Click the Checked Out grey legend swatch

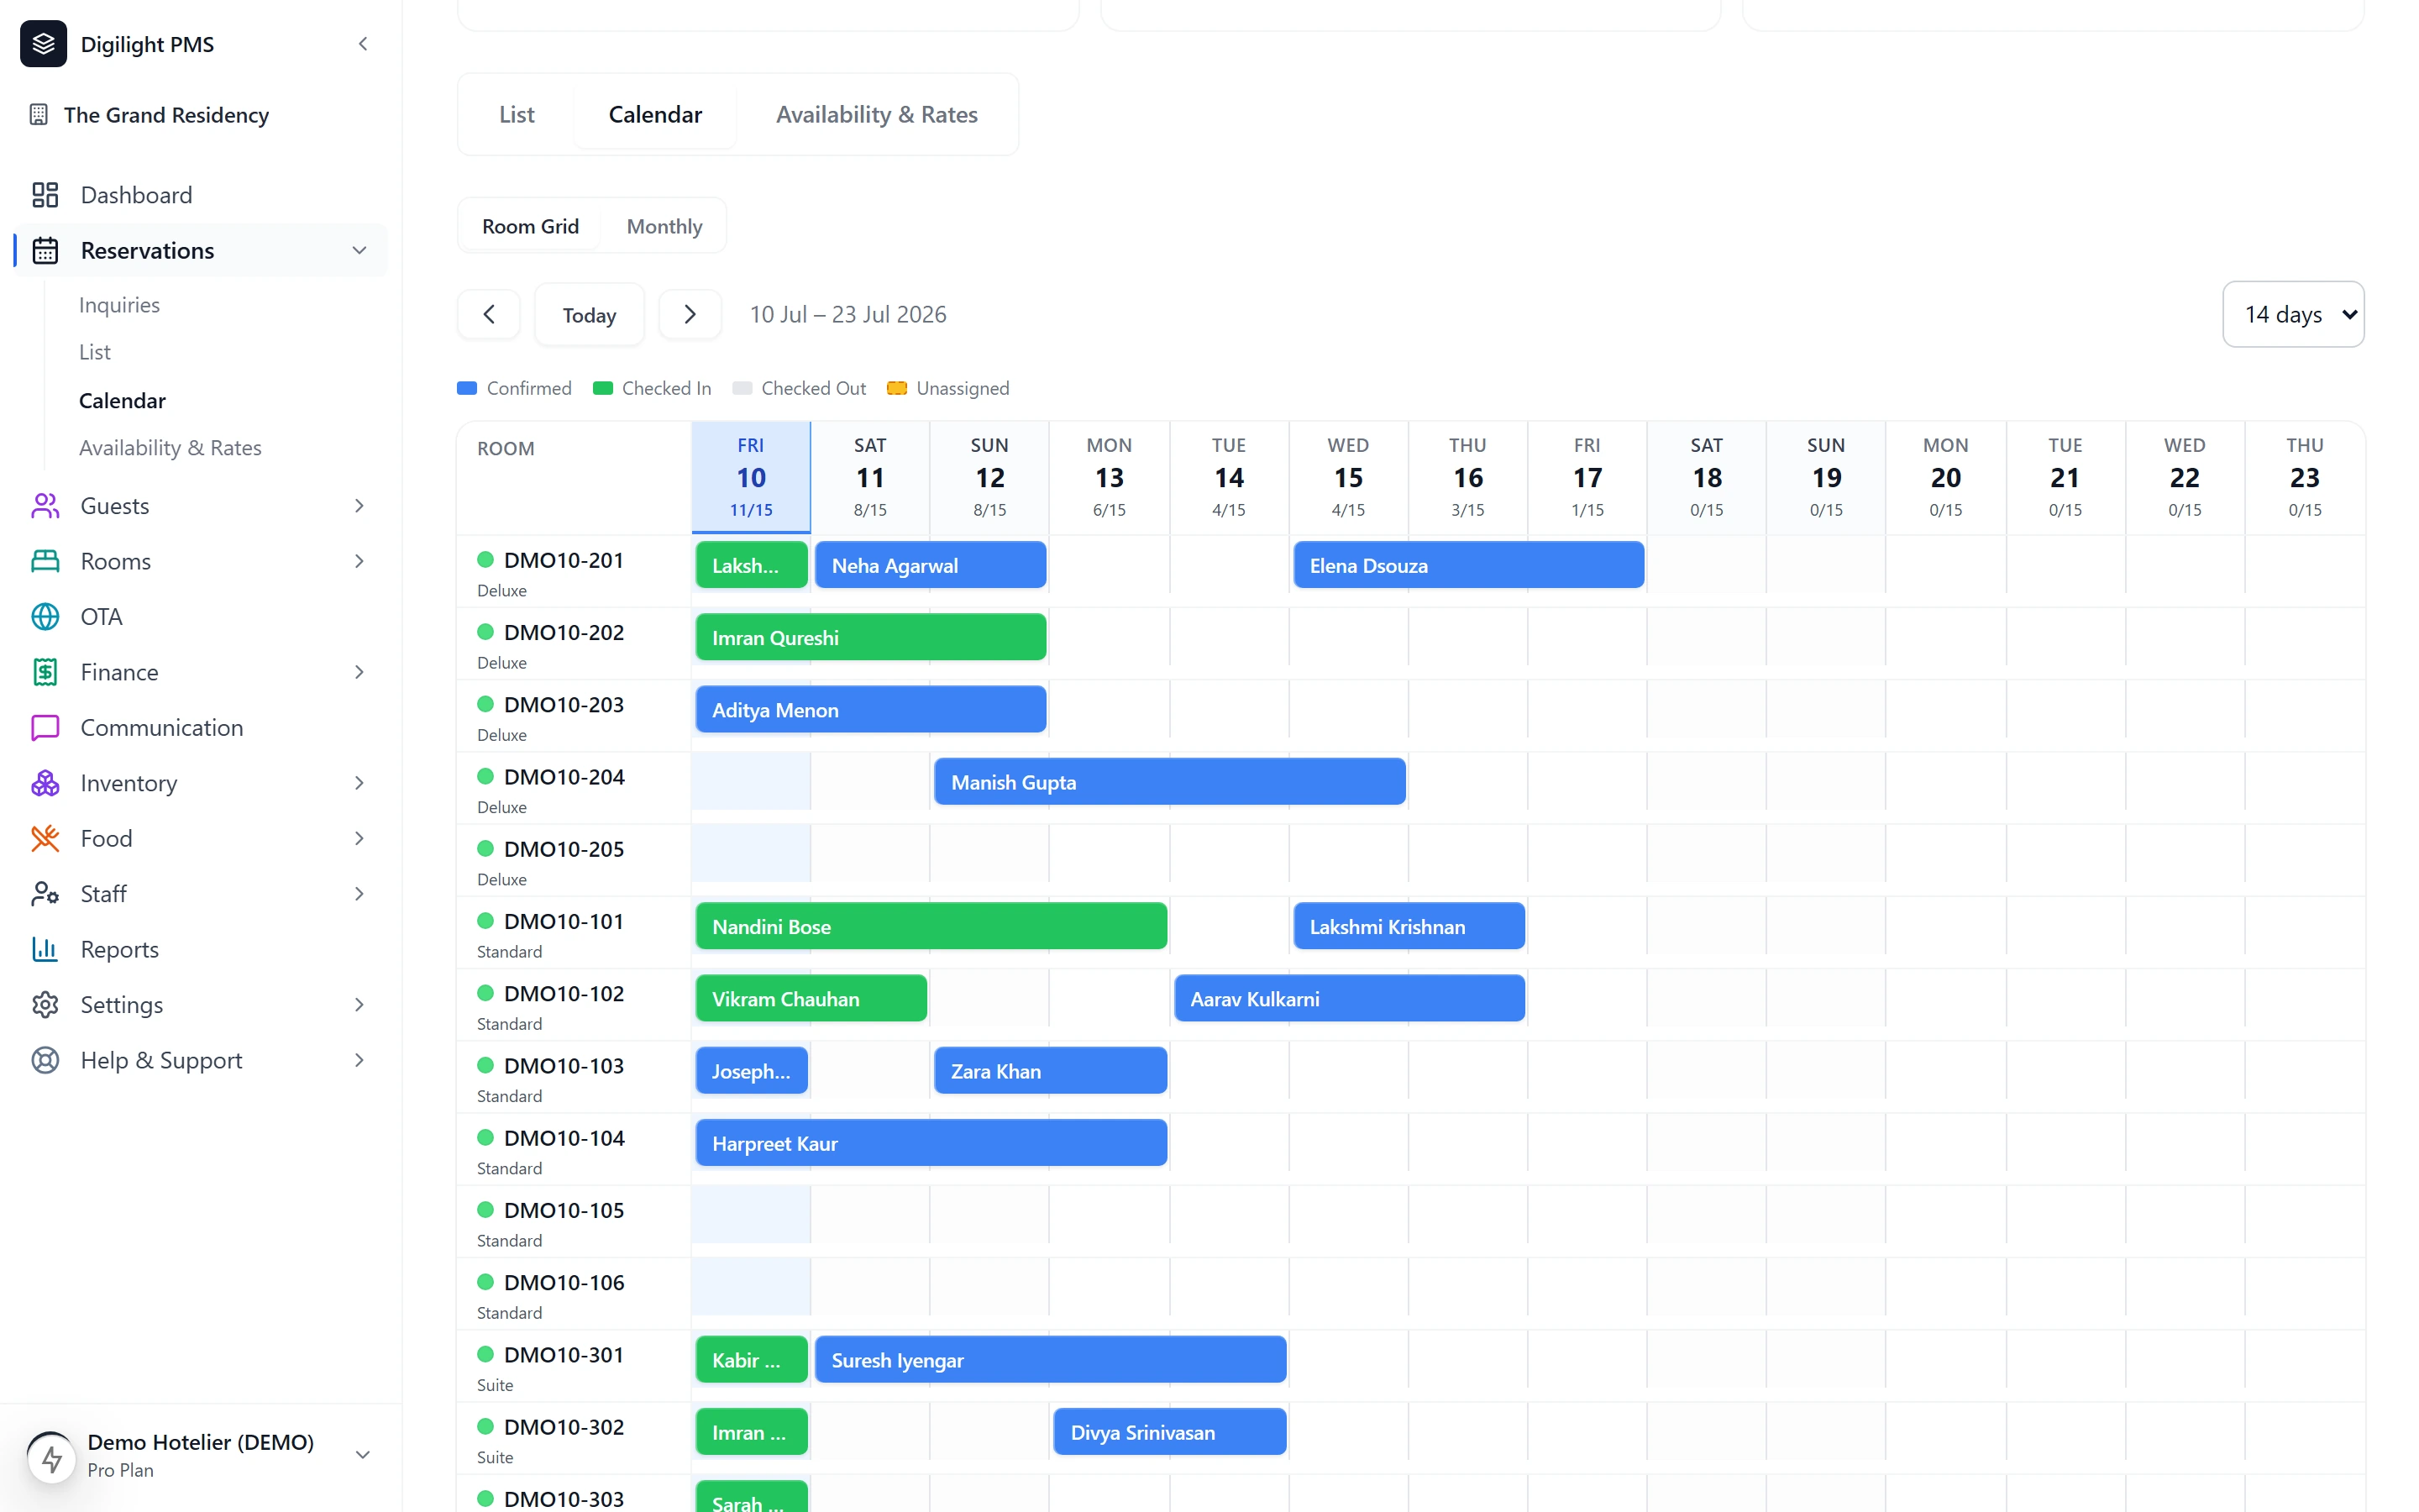(x=742, y=389)
